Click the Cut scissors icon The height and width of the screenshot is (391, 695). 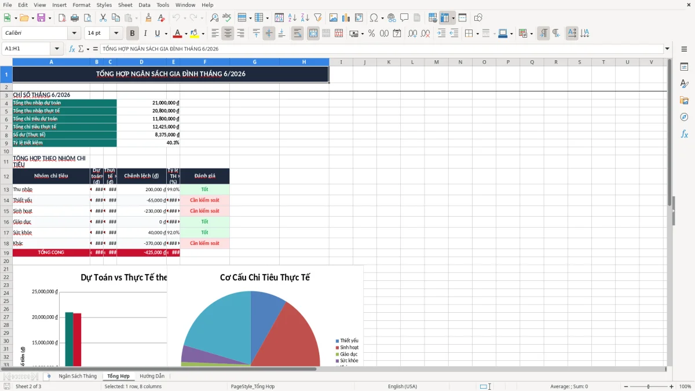[x=103, y=18]
